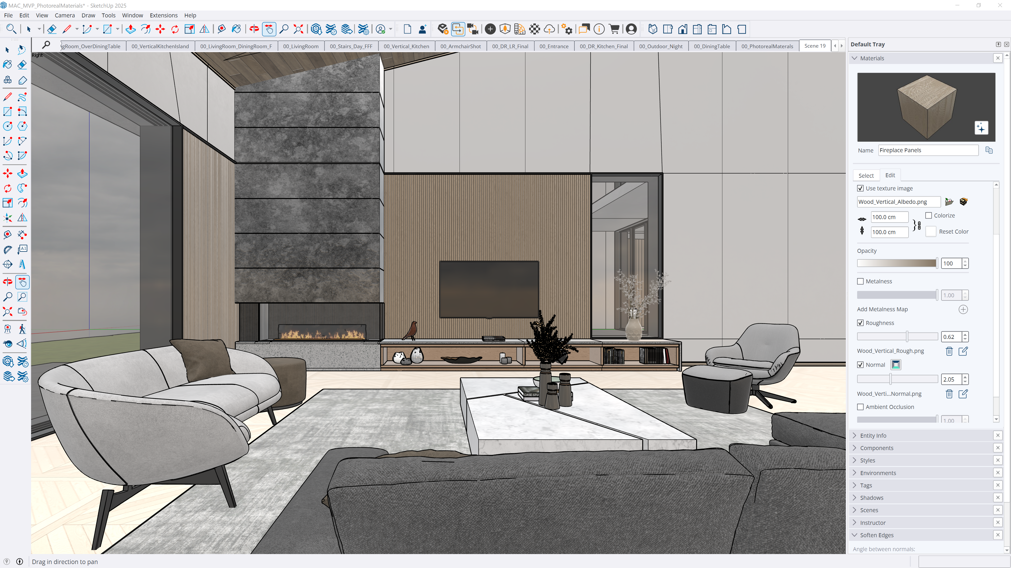This screenshot has height=568, width=1011.
Task: Switch to the Select tab in Materials
Action: click(866, 175)
